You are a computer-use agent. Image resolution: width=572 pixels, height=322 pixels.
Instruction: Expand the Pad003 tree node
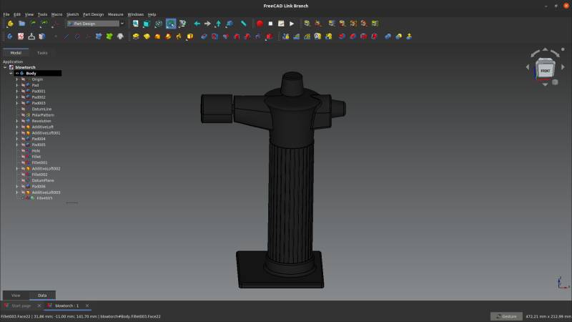[x=16, y=103]
